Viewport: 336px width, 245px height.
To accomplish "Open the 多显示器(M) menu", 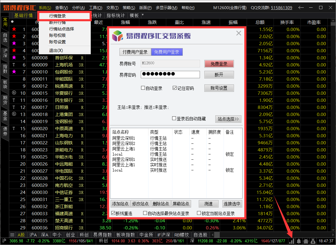I will point(167,8).
